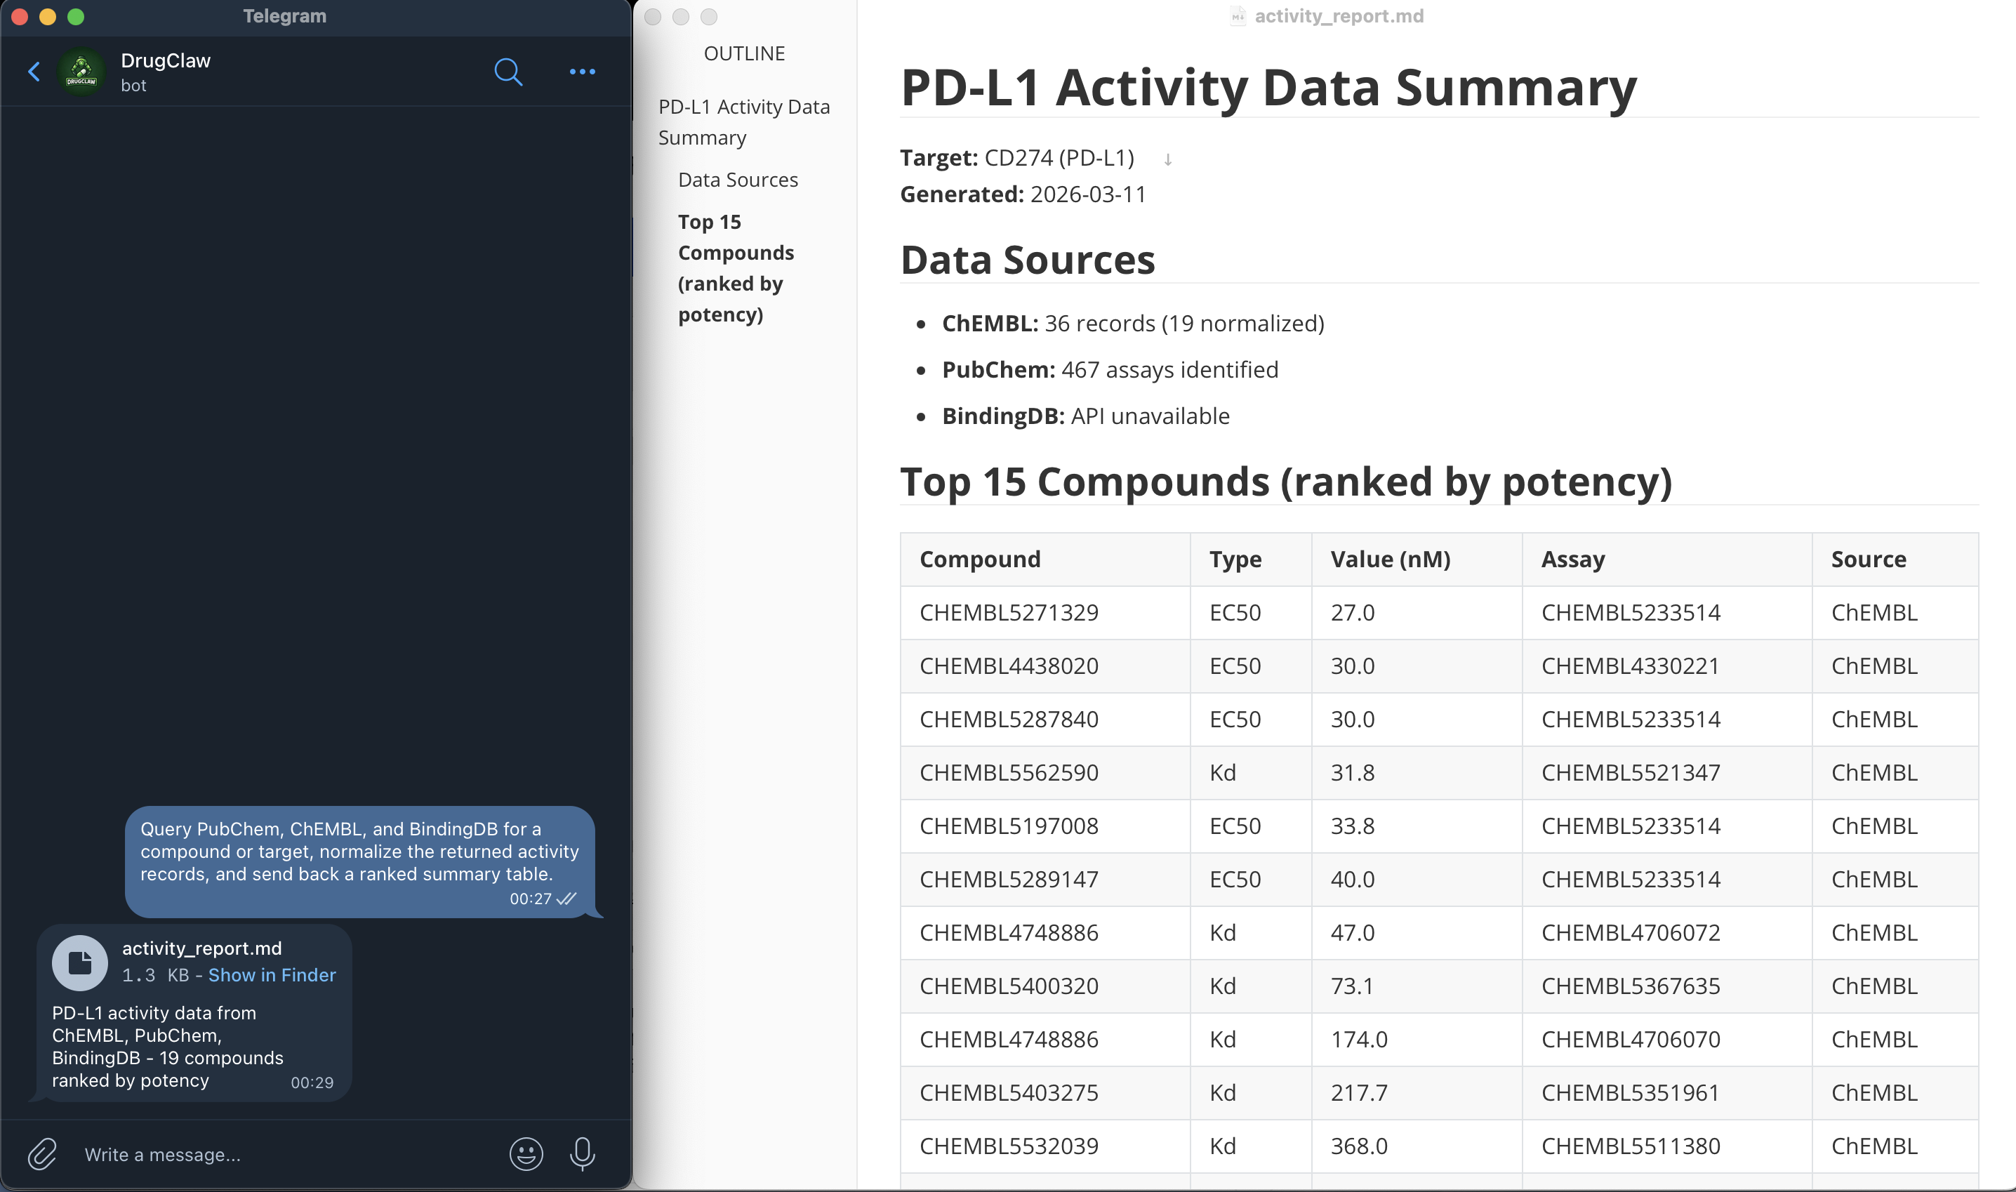Click the ChEMBL 36 records bullet
2016x1192 pixels.
coord(1132,324)
